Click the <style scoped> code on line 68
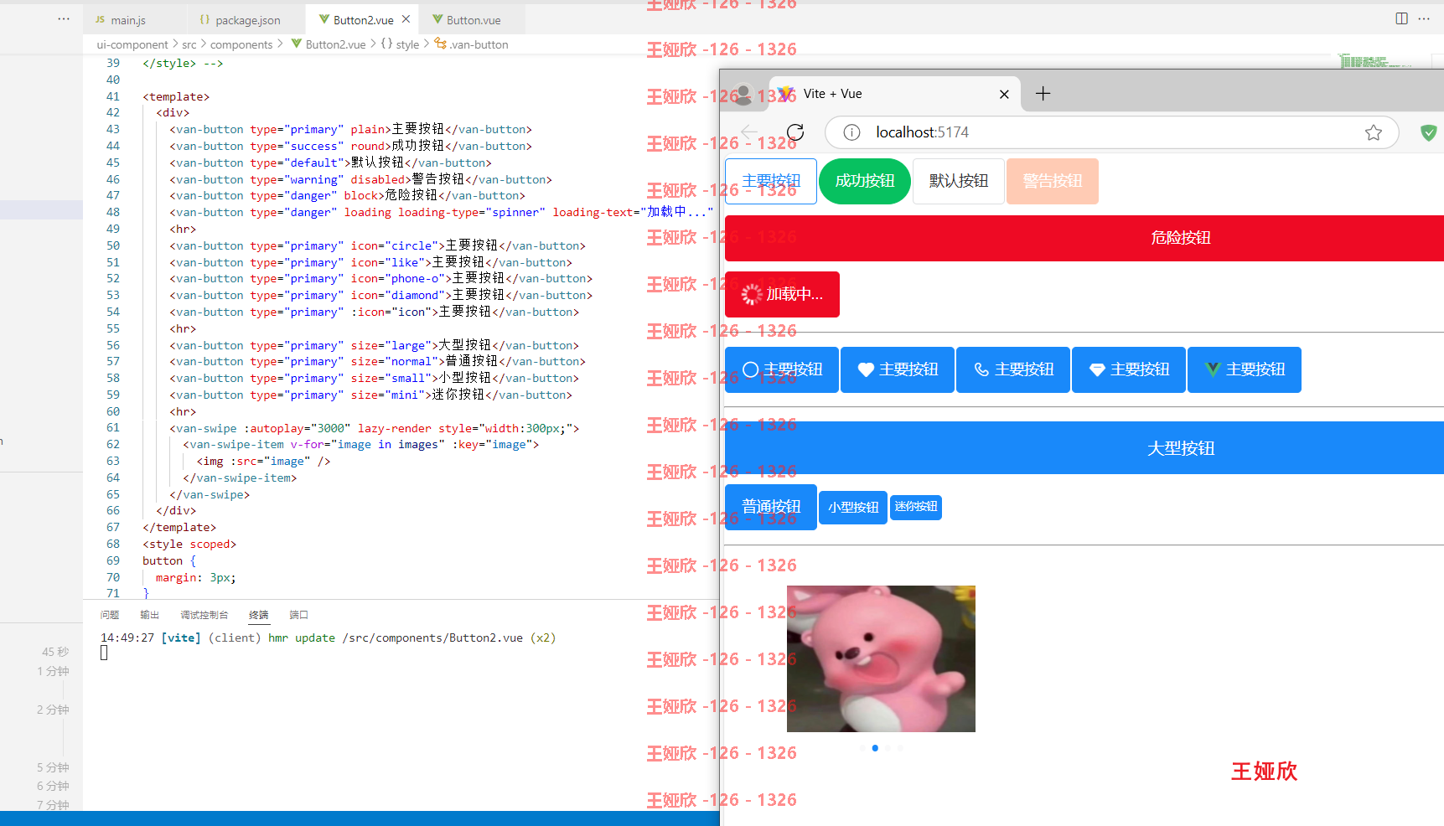The height and width of the screenshot is (826, 1444). click(x=189, y=544)
